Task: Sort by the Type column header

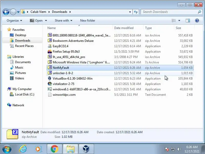Action: point(148,28)
